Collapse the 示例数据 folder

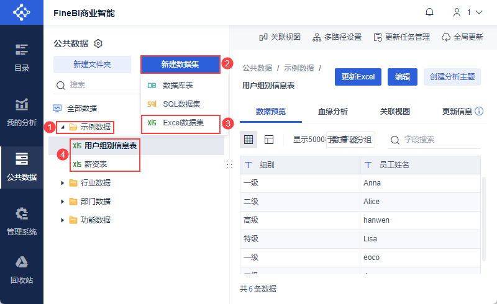(x=62, y=127)
